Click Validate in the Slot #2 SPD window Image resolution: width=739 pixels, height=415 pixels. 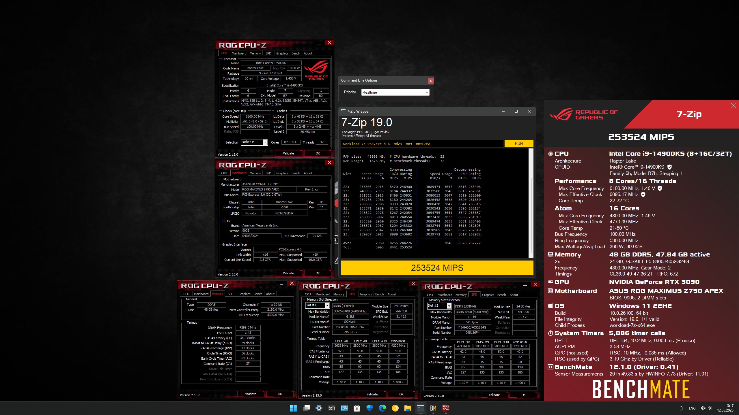[494, 395]
